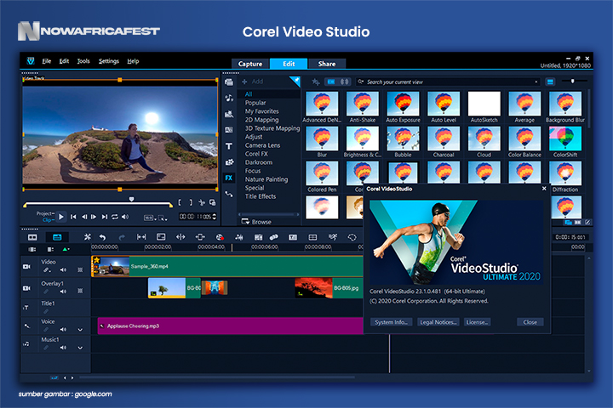
Task: Open the Settings menu
Action: (x=109, y=61)
